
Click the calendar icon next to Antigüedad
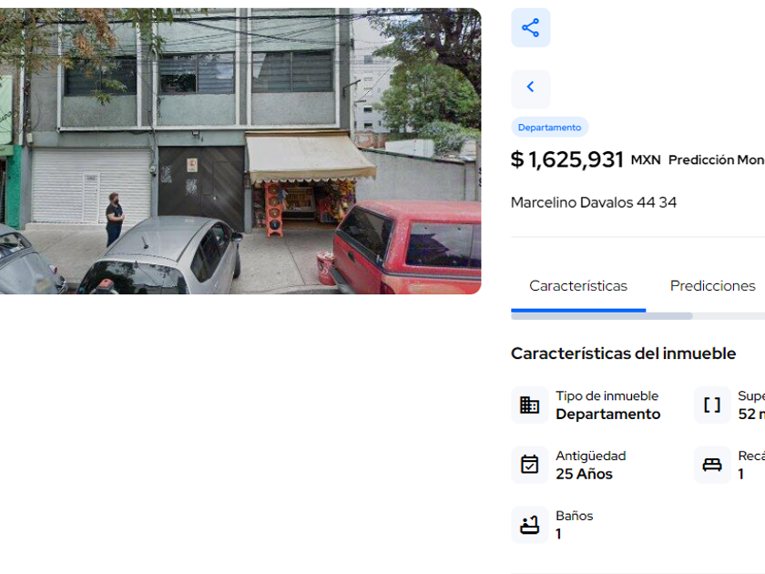click(529, 465)
